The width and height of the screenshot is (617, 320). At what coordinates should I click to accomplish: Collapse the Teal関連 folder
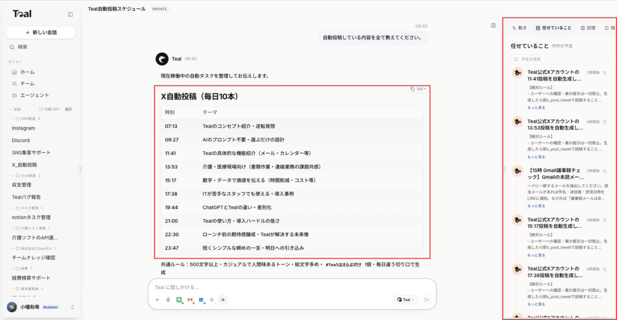(x=13, y=175)
